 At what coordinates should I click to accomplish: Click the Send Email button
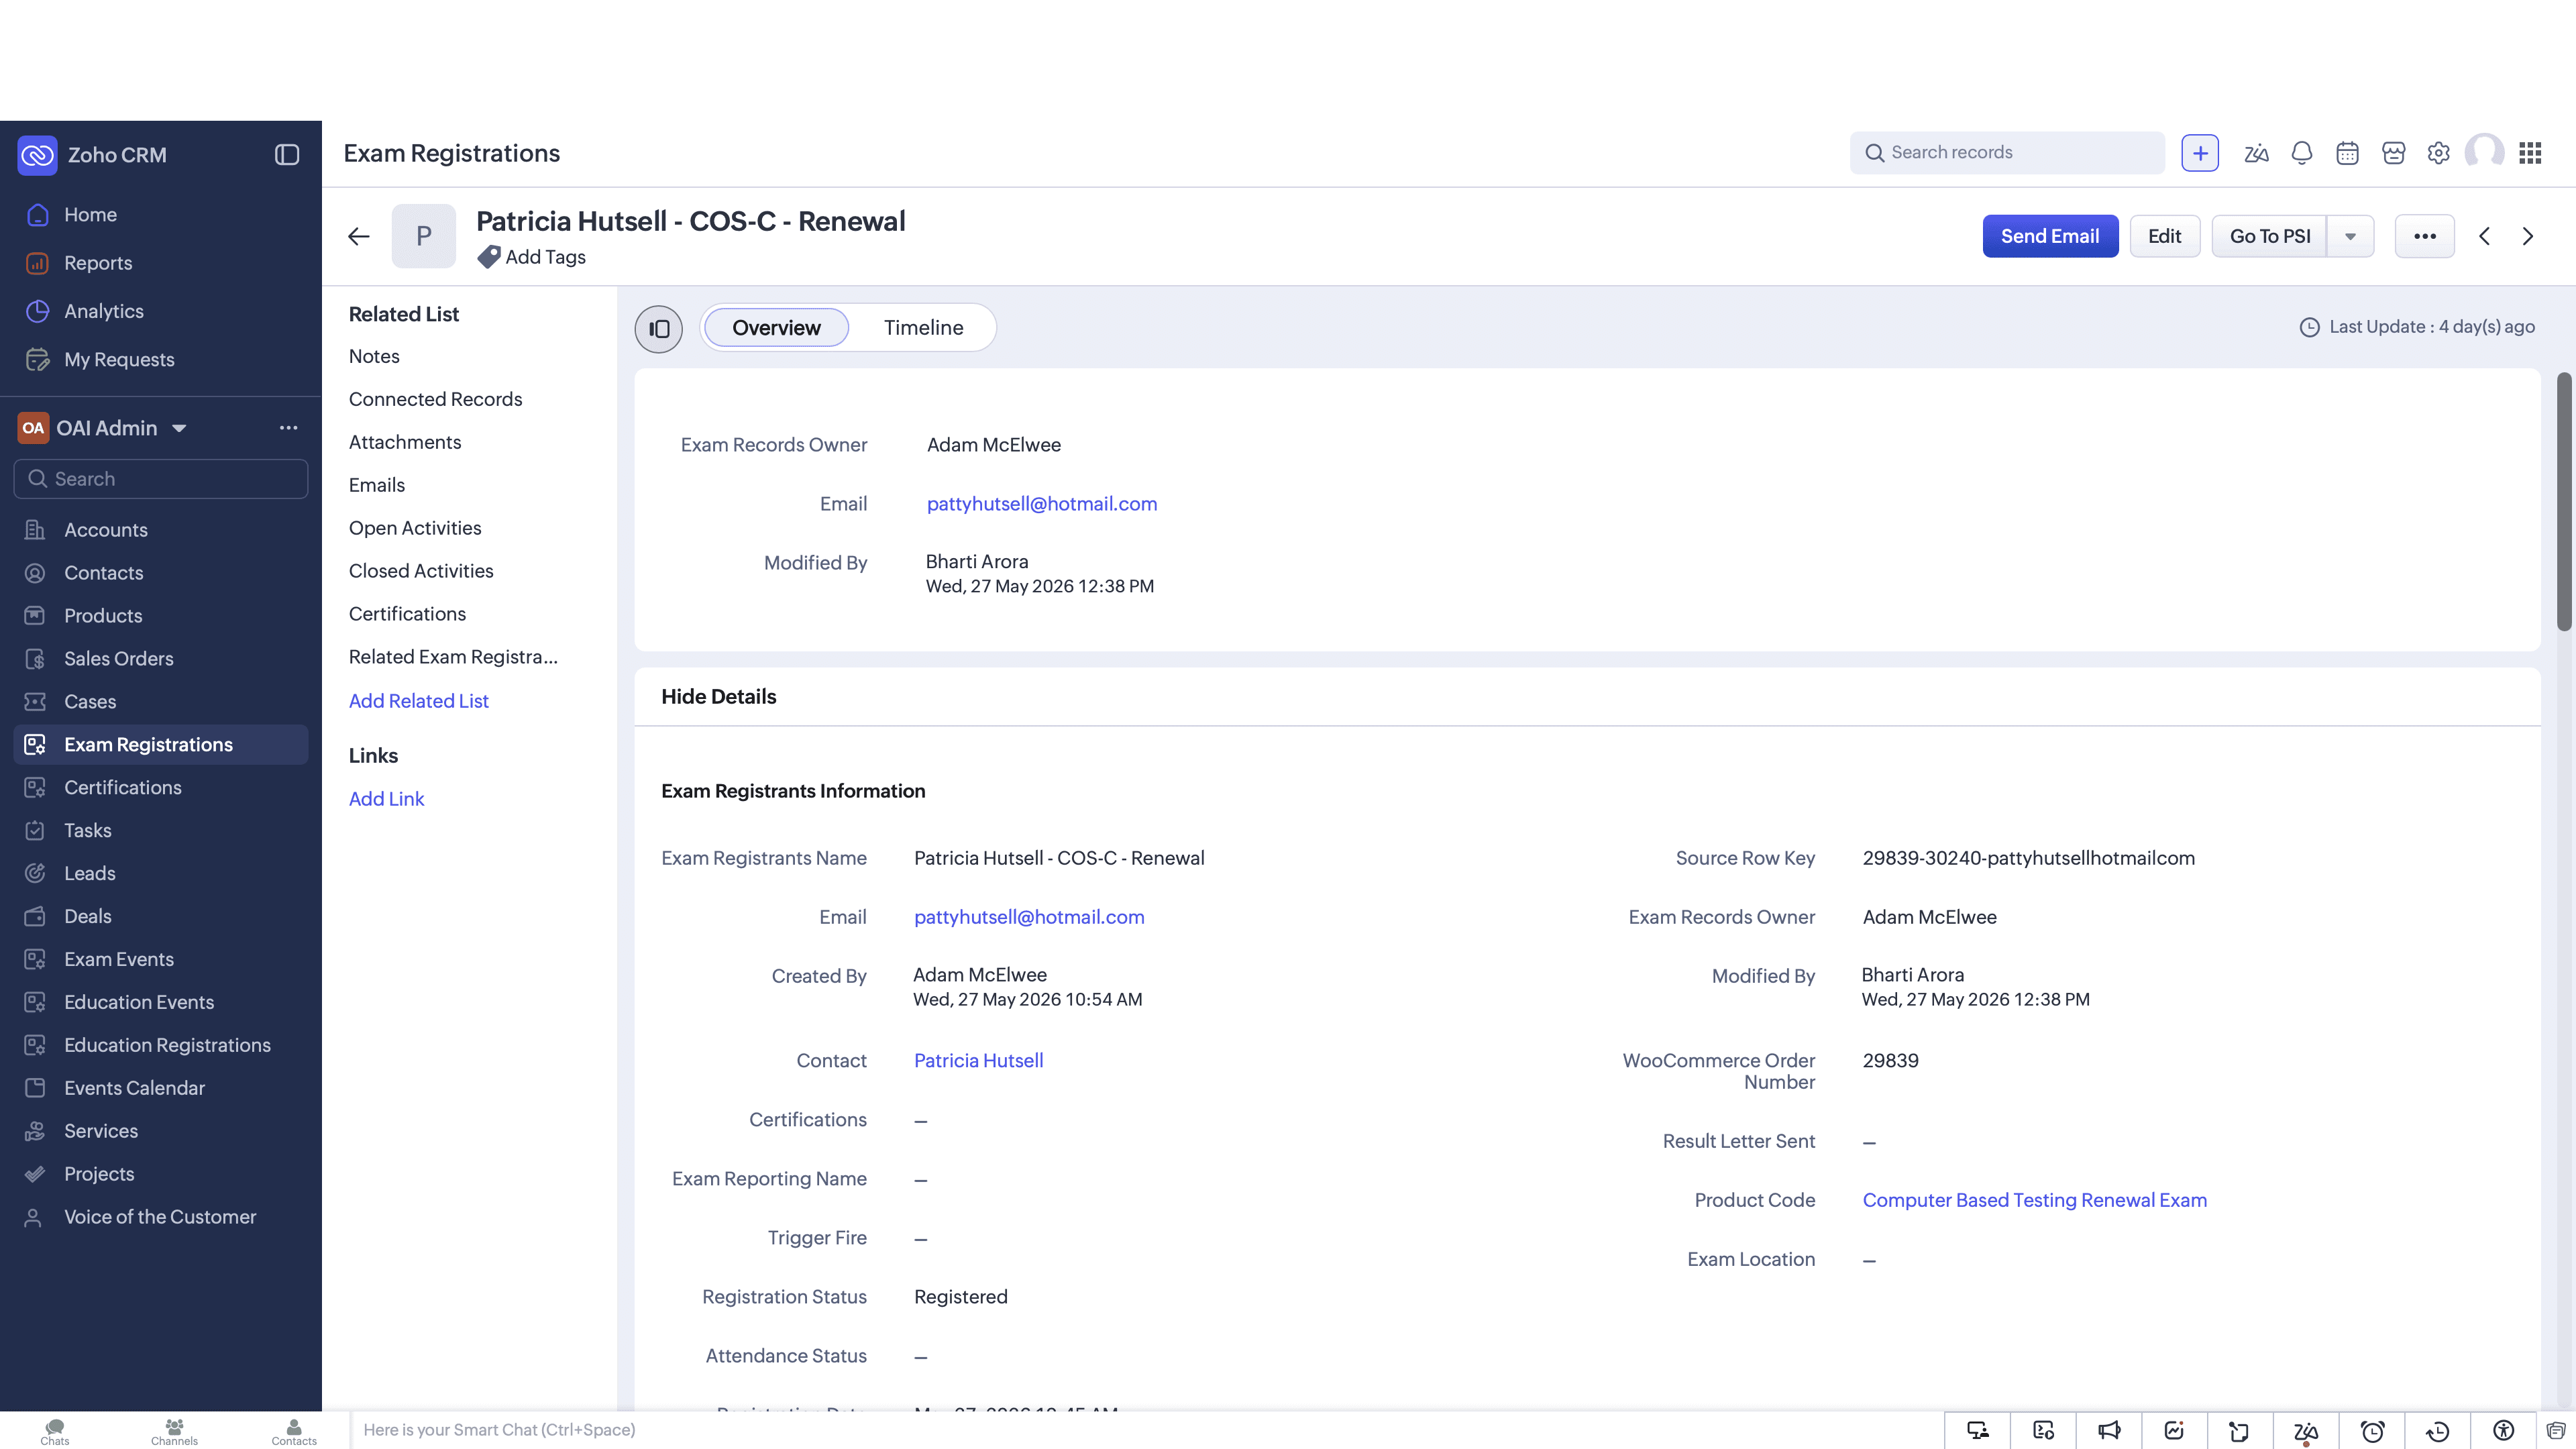2050,237
